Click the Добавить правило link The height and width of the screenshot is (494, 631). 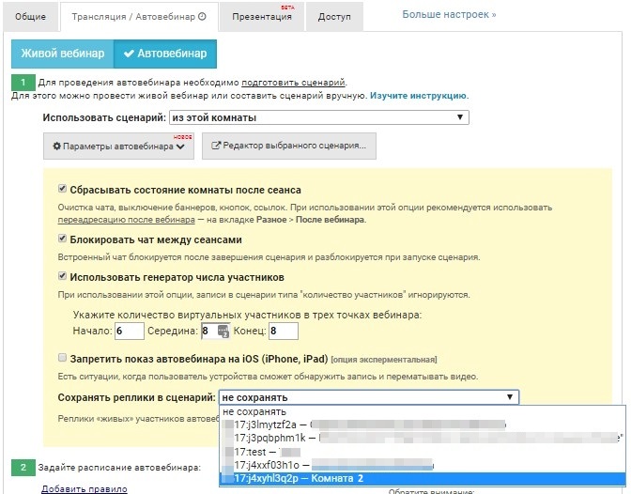coord(85,488)
